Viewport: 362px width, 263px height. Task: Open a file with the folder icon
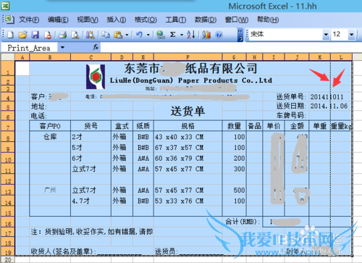click(22, 35)
